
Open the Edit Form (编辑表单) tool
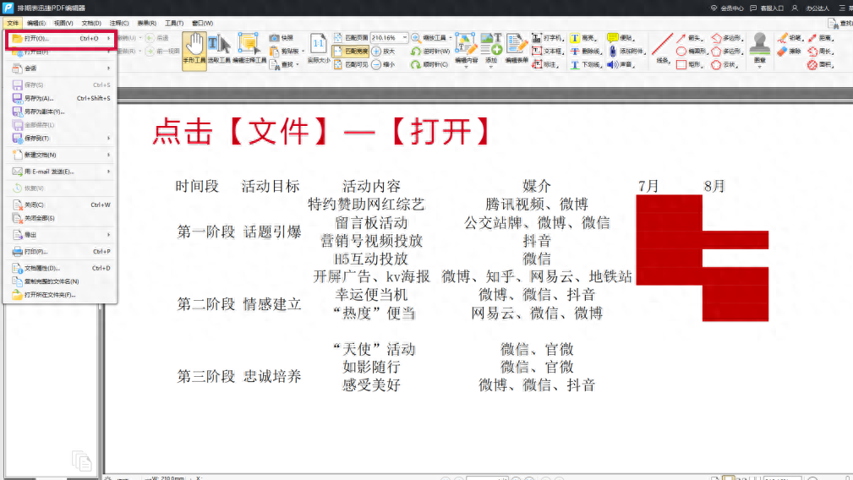click(517, 49)
